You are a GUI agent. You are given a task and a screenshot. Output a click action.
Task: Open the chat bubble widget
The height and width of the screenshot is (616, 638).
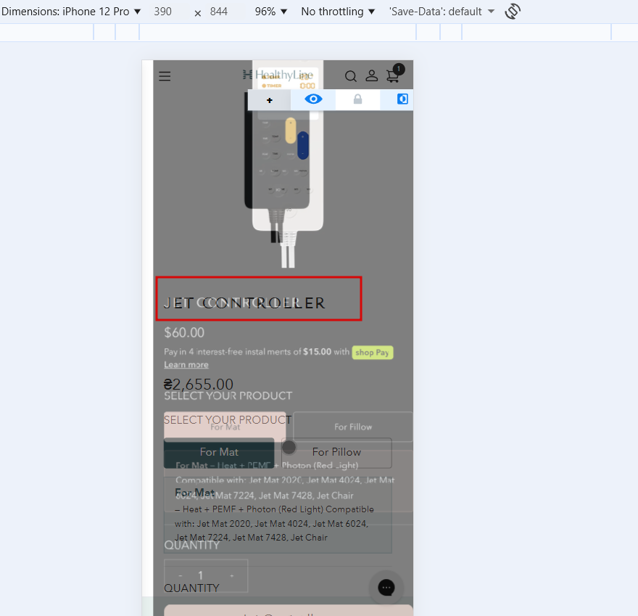click(x=386, y=588)
